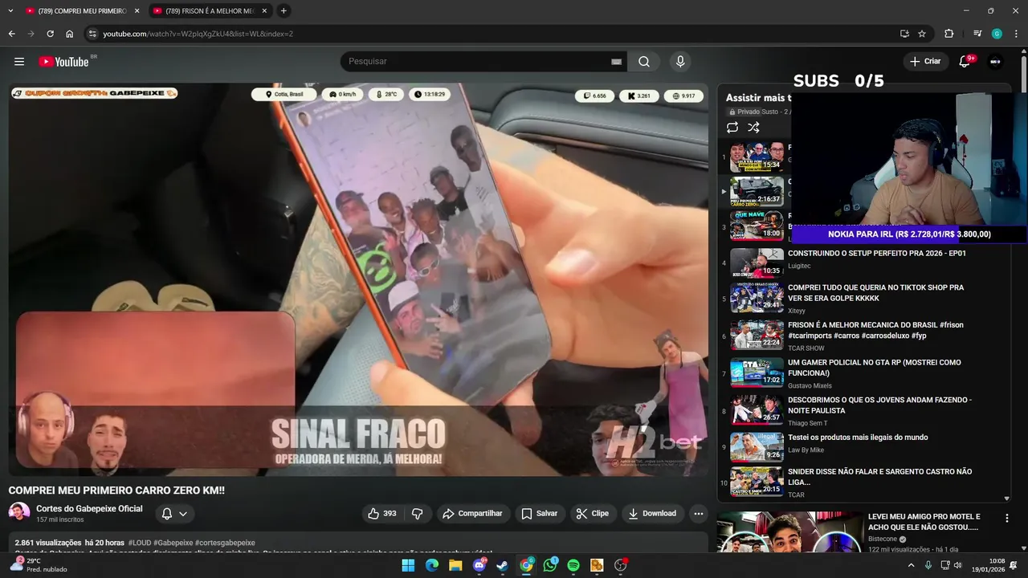
Task: Open the Cortes do Gabepeixe channel avatar
Action: click(19, 513)
